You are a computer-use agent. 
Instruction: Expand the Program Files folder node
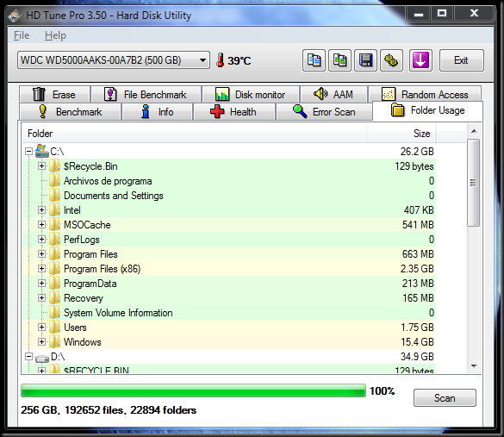[x=41, y=253]
